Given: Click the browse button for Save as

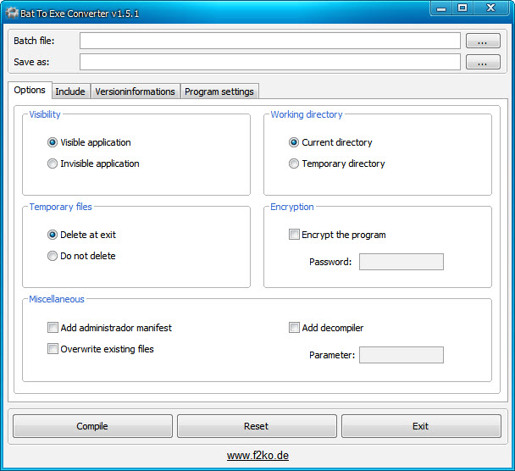Looking at the screenshot, I should [482, 62].
